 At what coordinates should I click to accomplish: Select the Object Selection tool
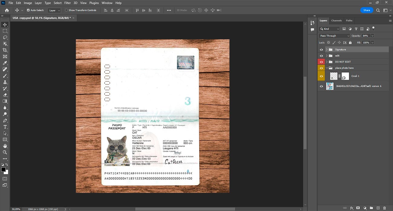pos(5,44)
